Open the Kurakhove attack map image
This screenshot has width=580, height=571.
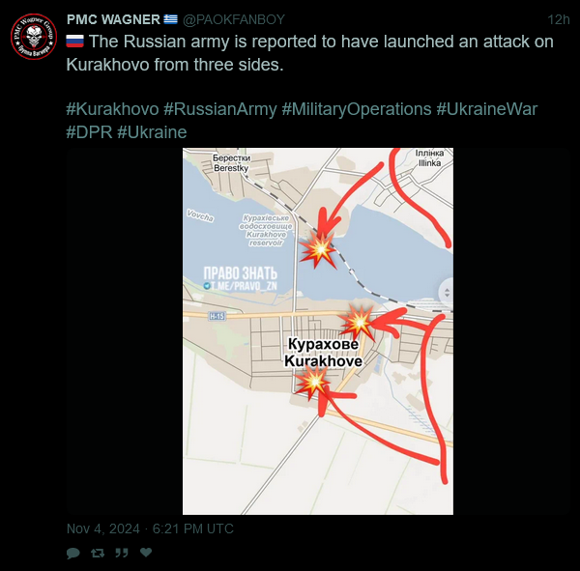[318, 331]
